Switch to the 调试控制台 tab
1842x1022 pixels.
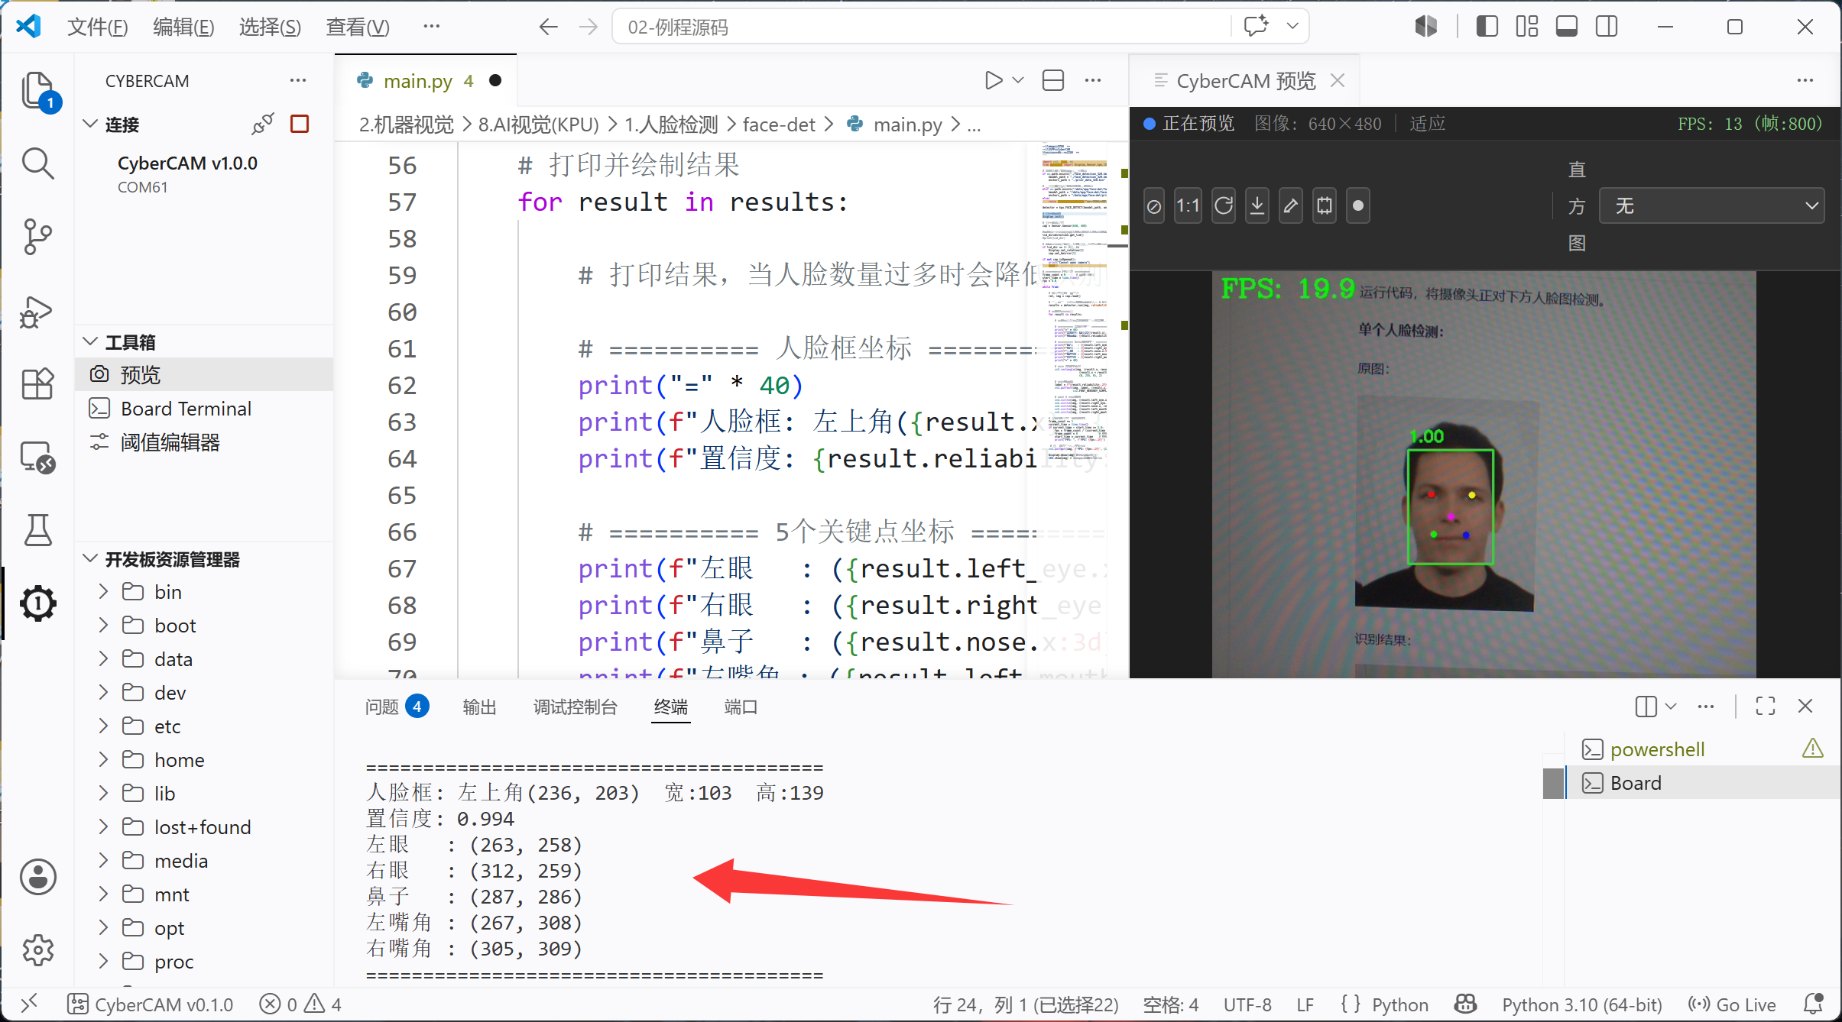575,707
